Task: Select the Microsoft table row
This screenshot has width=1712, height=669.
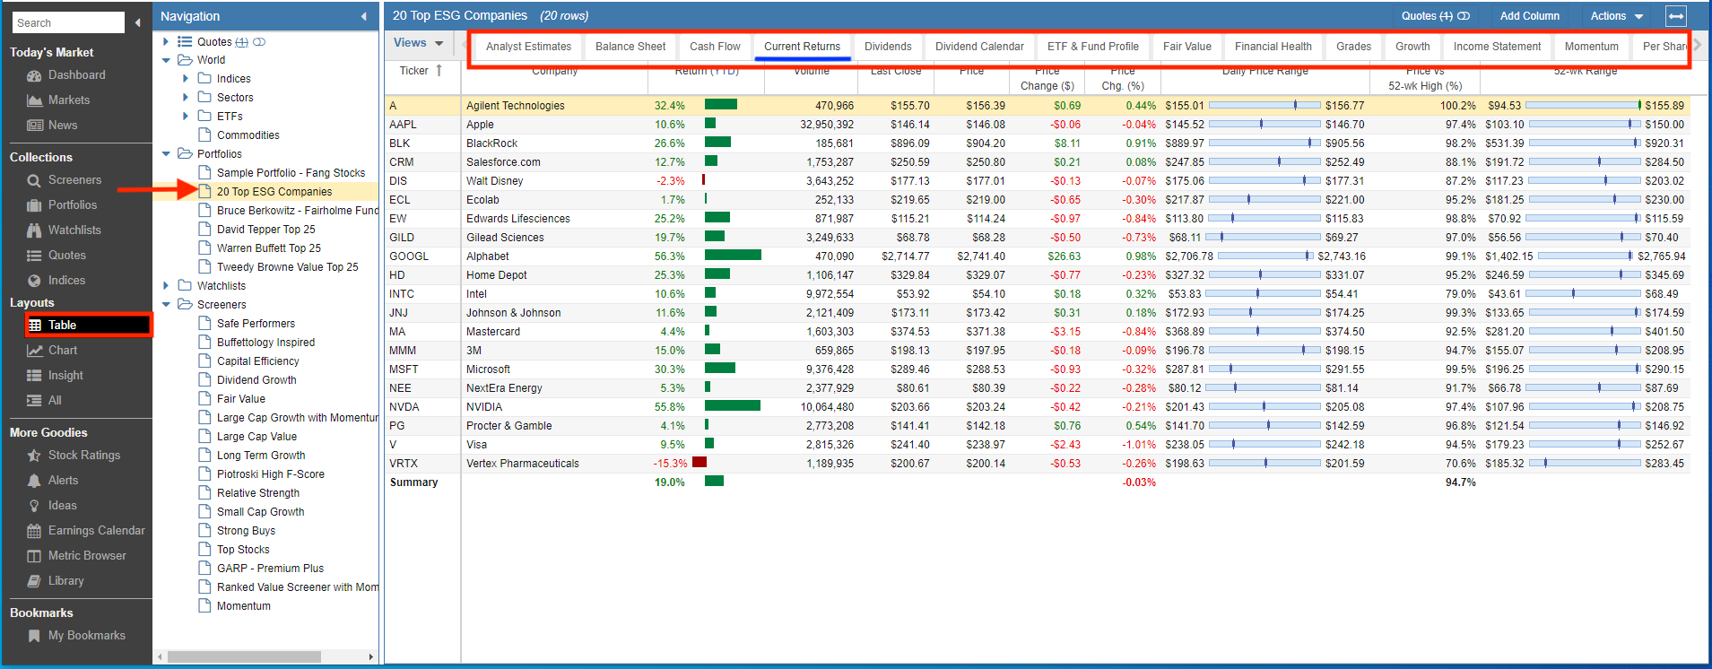Action: (1038, 369)
